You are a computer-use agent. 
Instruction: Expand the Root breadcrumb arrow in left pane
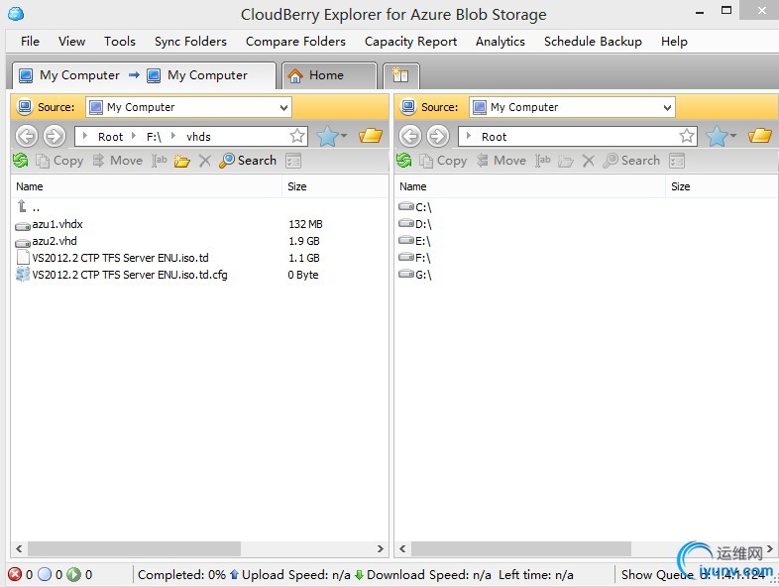pos(85,136)
